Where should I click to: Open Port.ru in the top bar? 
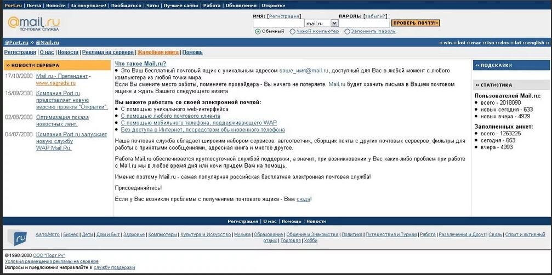[x=13, y=5]
